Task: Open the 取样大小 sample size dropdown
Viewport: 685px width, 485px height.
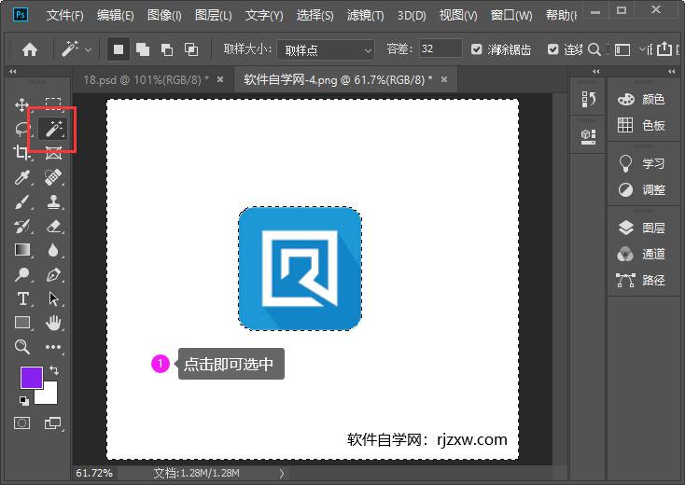Action: 326,50
